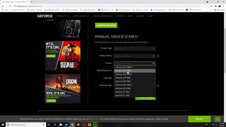226x127 pixels.
Task: Collapse the Product dropdown field
Action: pyautogui.click(x=135, y=64)
